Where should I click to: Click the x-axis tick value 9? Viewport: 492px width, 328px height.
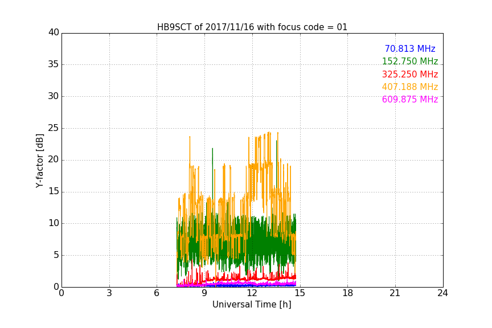[204, 293]
